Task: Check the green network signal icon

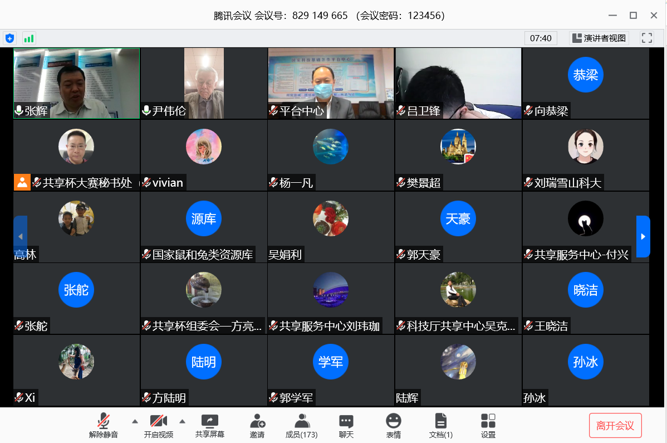Action: [x=29, y=38]
